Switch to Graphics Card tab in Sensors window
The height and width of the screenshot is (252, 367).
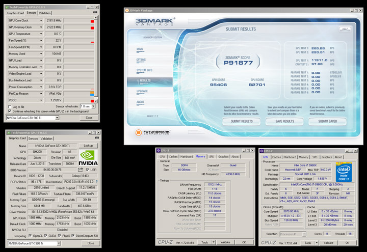(15, 13)
